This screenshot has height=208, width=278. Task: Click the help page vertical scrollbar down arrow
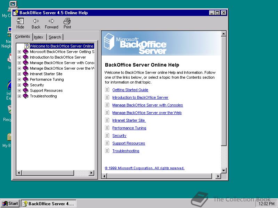tap(223, 171)
